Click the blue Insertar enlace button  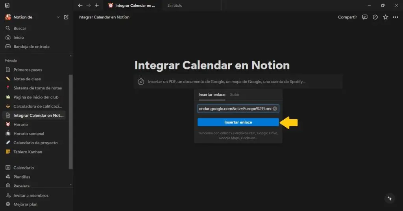point(238,122)
